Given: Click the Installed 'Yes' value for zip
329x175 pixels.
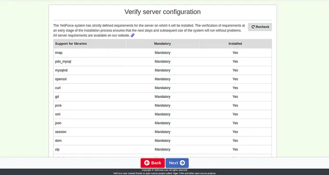Looking at the screenshot, I should point(235,150).
